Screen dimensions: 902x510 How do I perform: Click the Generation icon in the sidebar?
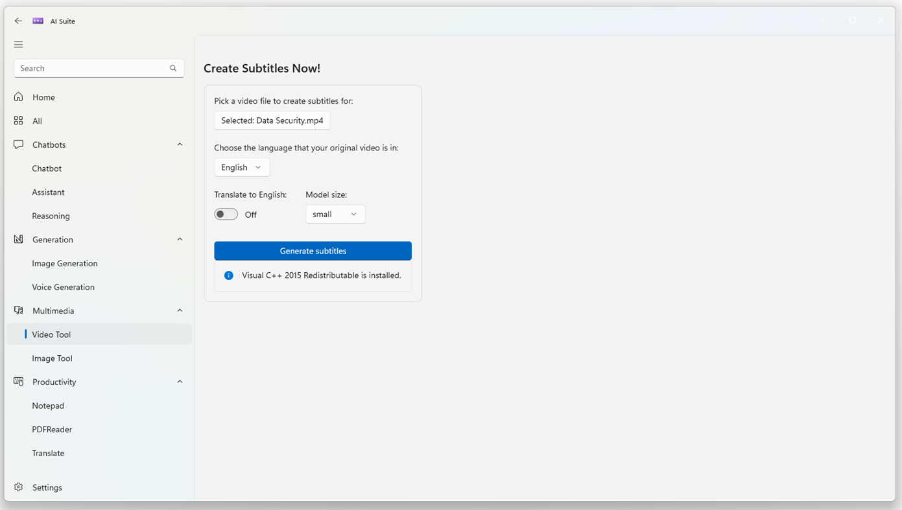click(x=18, y=238)
